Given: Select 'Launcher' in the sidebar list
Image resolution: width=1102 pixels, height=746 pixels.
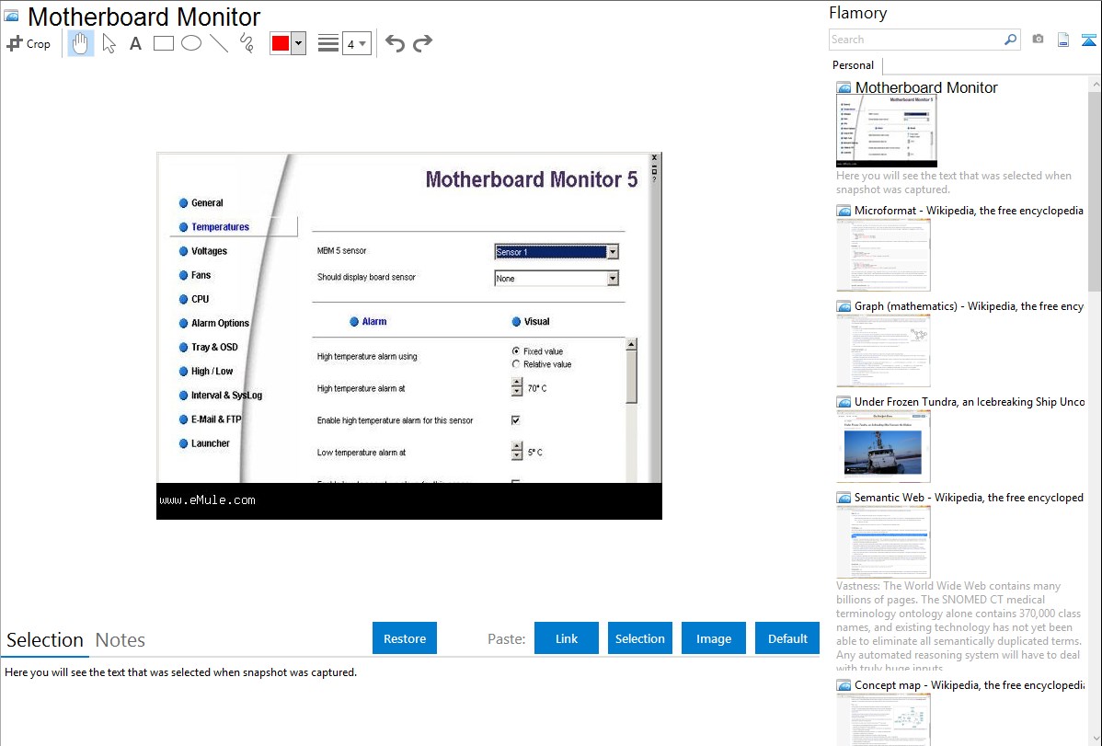Looking at the screenshot, I should (204, 443).
